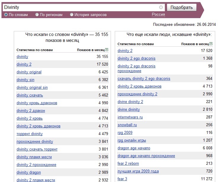Open 'divinity 2 кровь драконов' in left table
This screenshot has width=218, height=182.
[x=39, y=126]
